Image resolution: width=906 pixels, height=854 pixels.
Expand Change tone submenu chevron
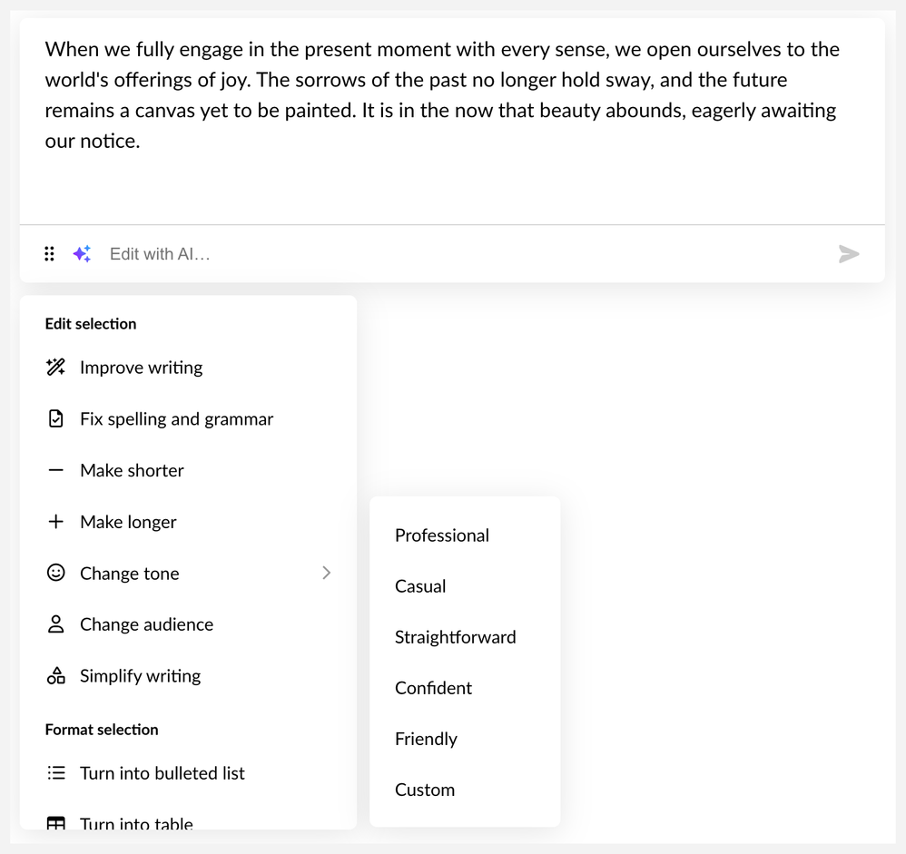click(326, 573)
